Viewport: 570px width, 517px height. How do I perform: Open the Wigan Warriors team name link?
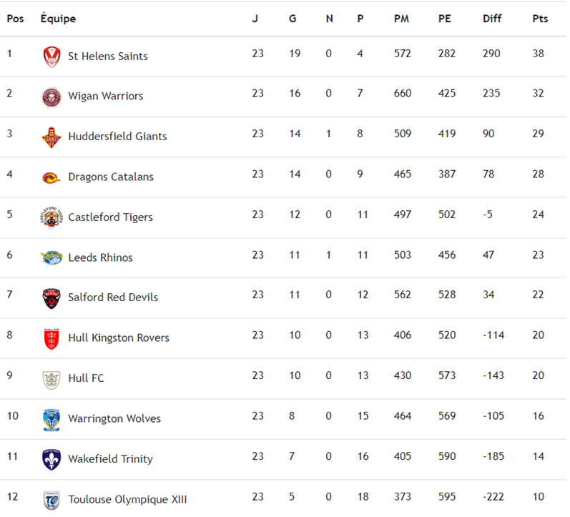tap(106, 96)
